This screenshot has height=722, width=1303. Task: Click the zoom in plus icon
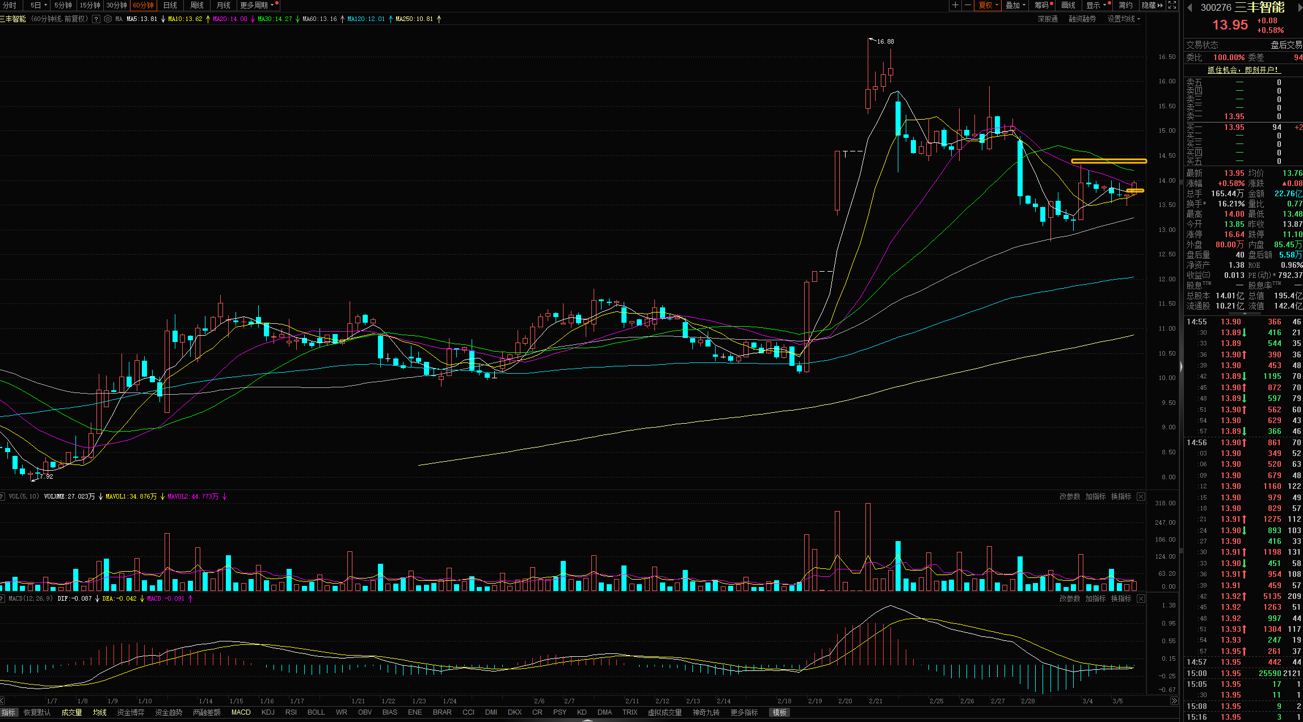(x=956, y=5)
